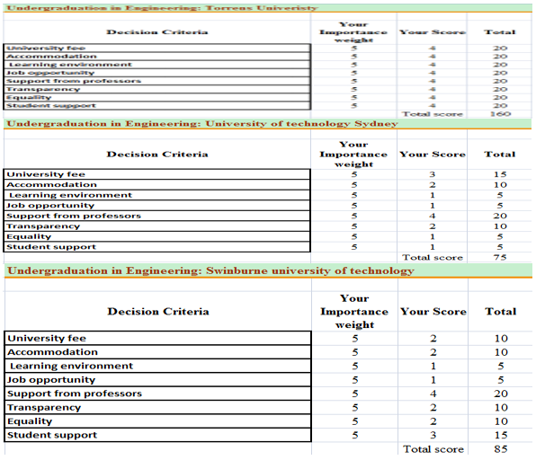The image size is (536, 469).
Task: Select total score value 160
Action: click(500, 114)
